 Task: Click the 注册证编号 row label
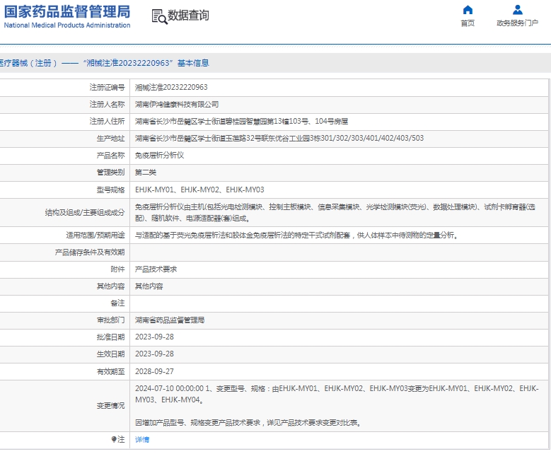[108, 88]
